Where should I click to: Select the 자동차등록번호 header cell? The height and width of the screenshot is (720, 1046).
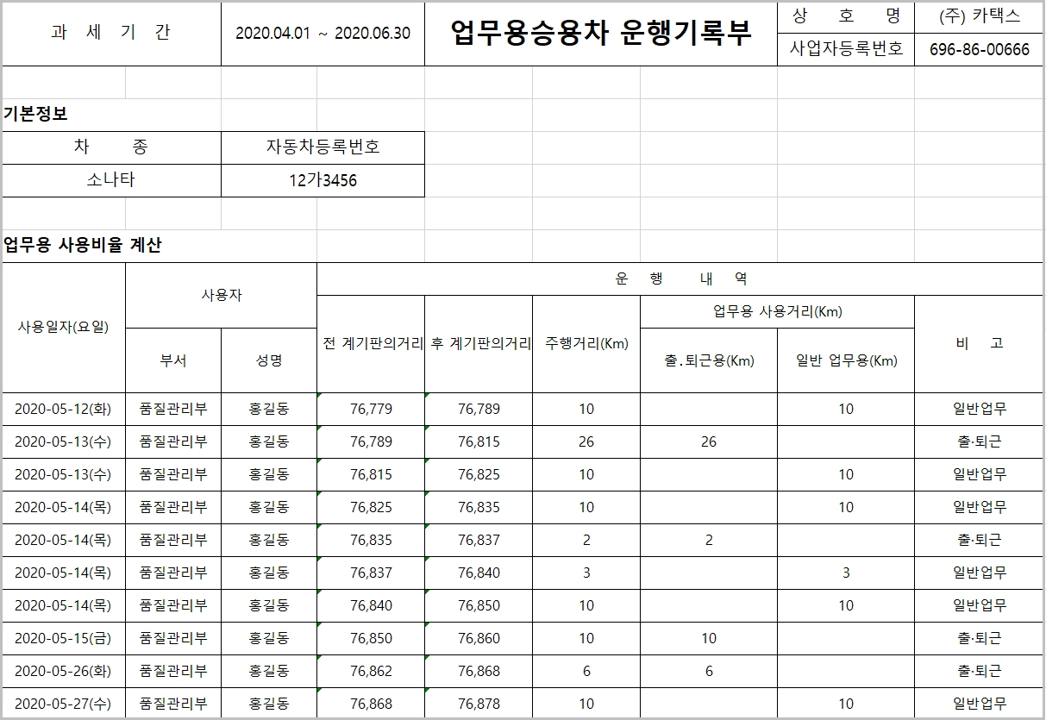click(x=323, y=147)
